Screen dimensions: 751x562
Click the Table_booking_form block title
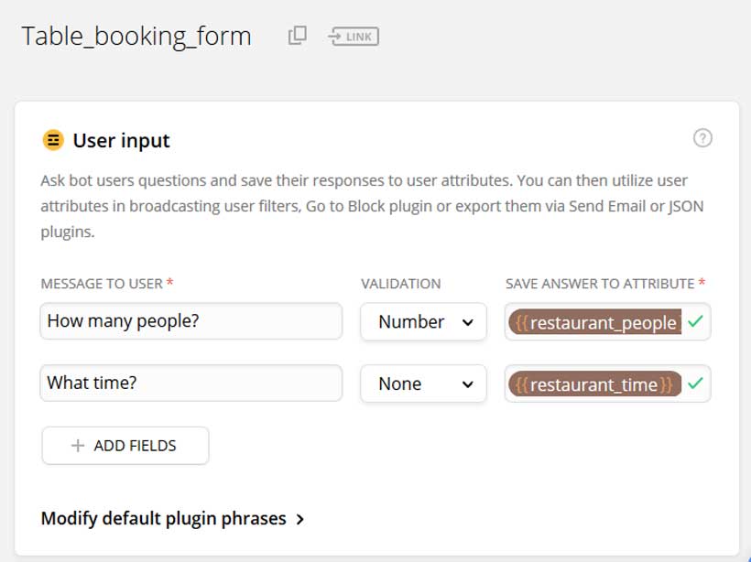tap(136, 36)
